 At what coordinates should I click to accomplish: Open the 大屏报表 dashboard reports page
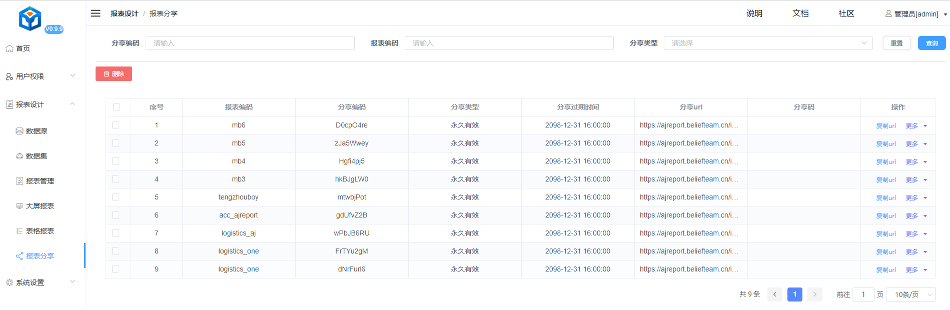[40, 206]
